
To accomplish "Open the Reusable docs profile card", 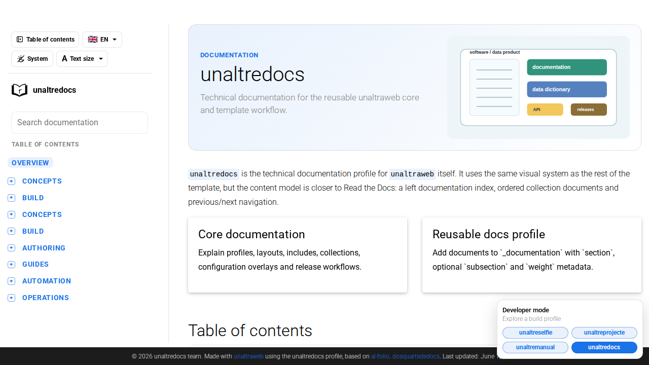I will [532, 255].
